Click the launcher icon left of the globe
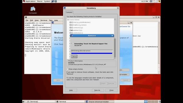 (x=53, y=1)
